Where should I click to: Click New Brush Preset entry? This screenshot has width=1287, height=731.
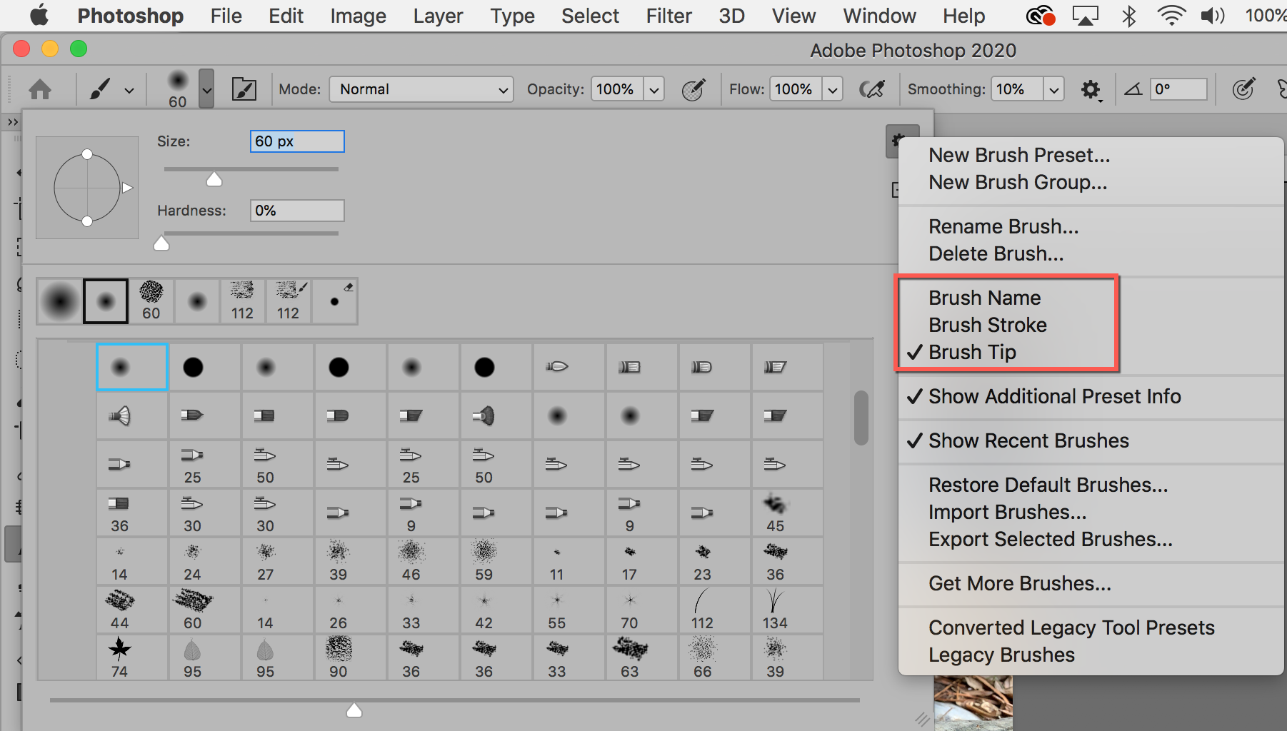tap(1019, 155)
